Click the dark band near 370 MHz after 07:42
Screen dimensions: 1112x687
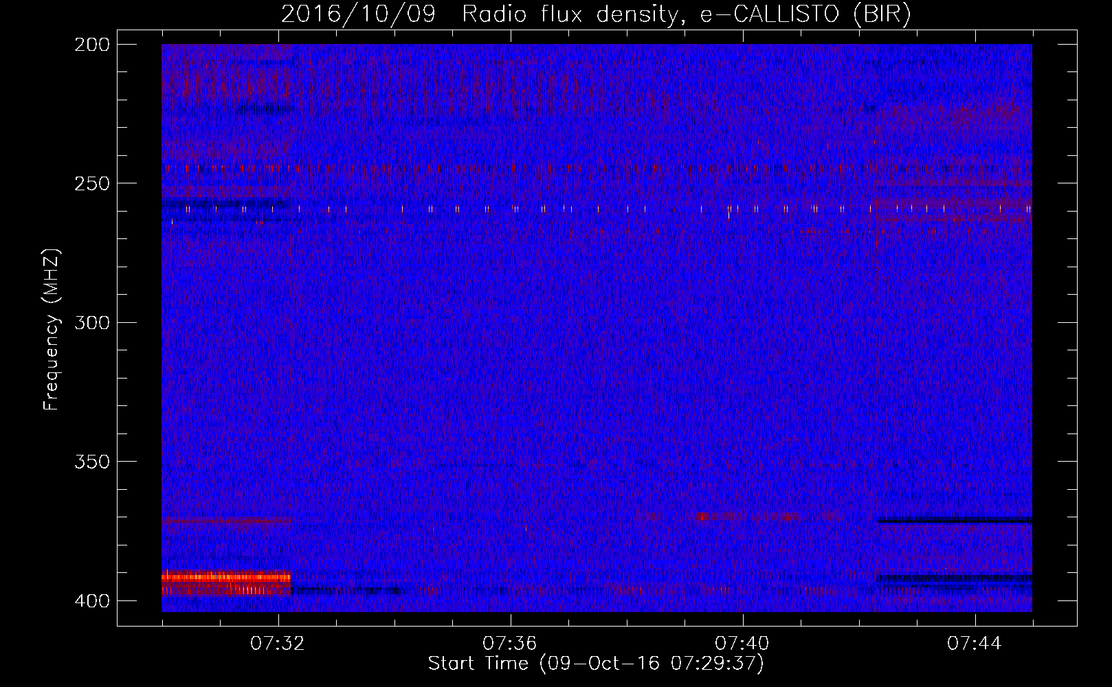[x=954, y=520]
